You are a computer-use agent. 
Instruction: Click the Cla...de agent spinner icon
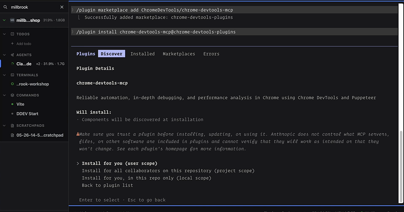click(x=12, y=64)
